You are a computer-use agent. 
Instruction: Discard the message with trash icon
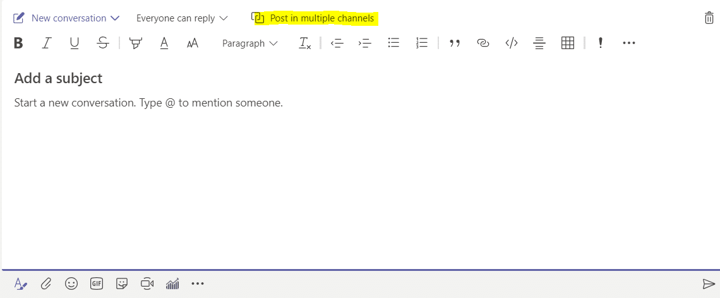click(x=709, y=18)
